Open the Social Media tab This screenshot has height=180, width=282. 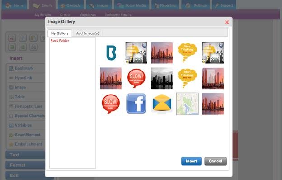click(132, 5)
